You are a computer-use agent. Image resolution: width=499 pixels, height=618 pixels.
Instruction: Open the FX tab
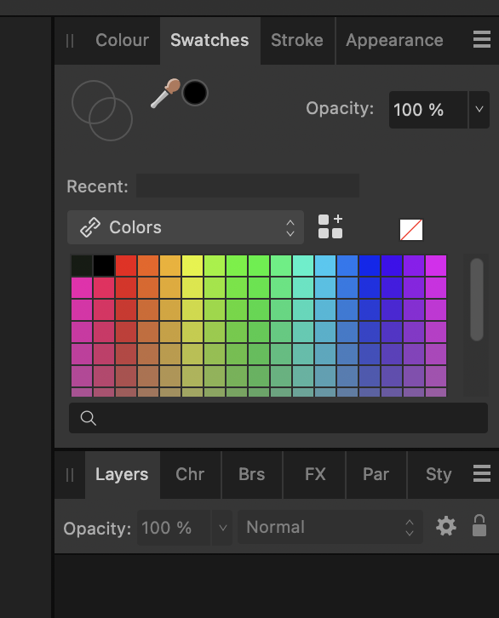point(315,474)
